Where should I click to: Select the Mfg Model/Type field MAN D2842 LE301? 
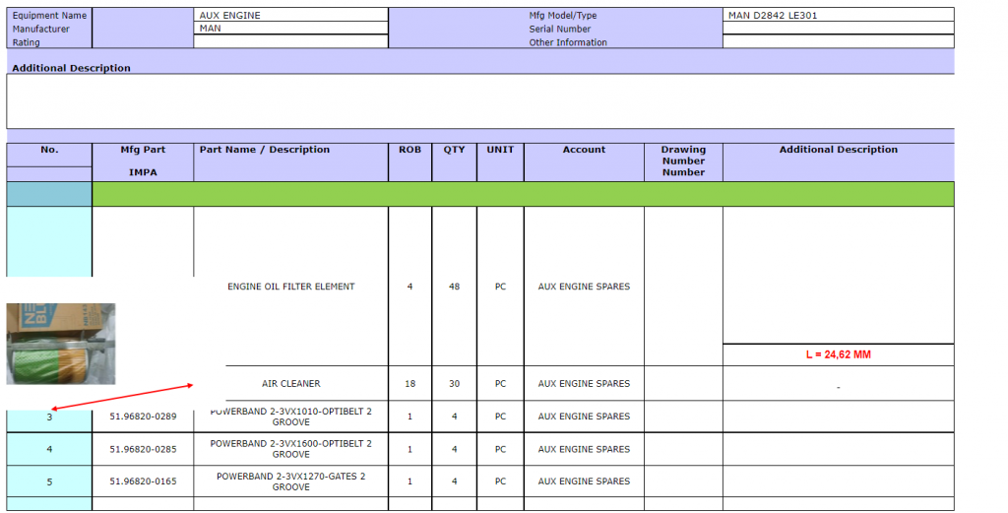(x=838, y=16)
